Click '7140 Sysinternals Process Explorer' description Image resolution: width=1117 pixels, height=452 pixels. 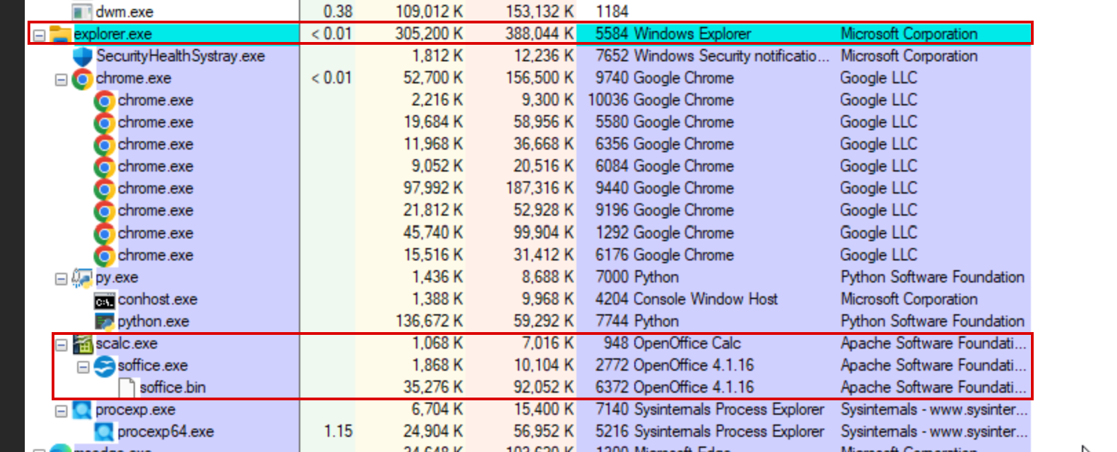point(710,409)
